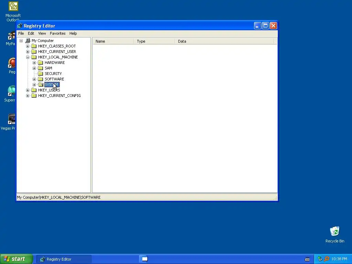
Task: Minimize the Registry Editor window
Action: pos(257,26)
